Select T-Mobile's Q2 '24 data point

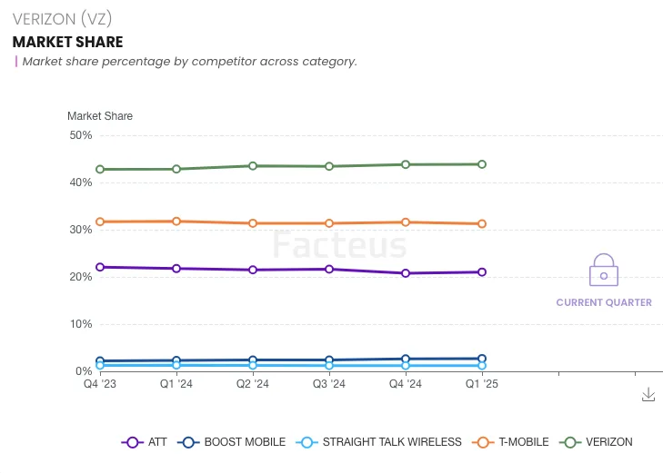[253, 223]
